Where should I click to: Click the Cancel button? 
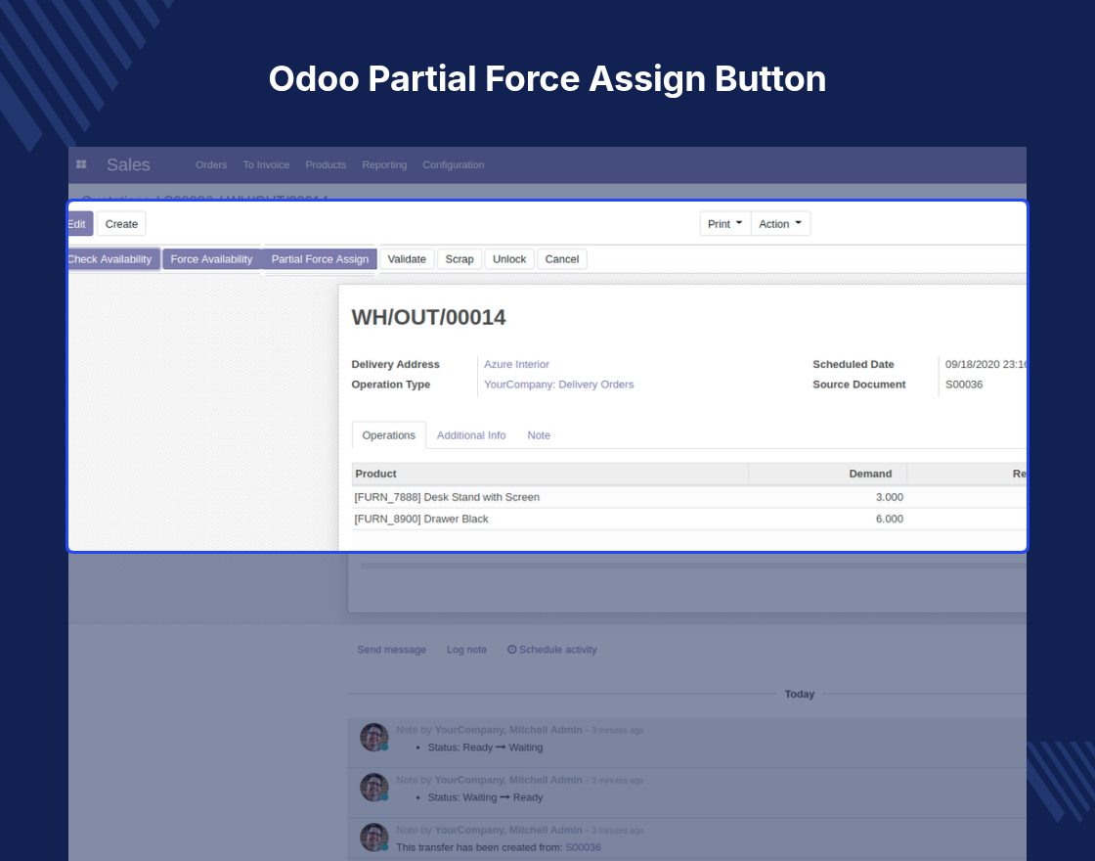(x=561, y=259)
